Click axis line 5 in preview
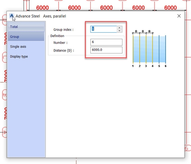The width and height of the screenshot is (191, 164). (159, 49)
